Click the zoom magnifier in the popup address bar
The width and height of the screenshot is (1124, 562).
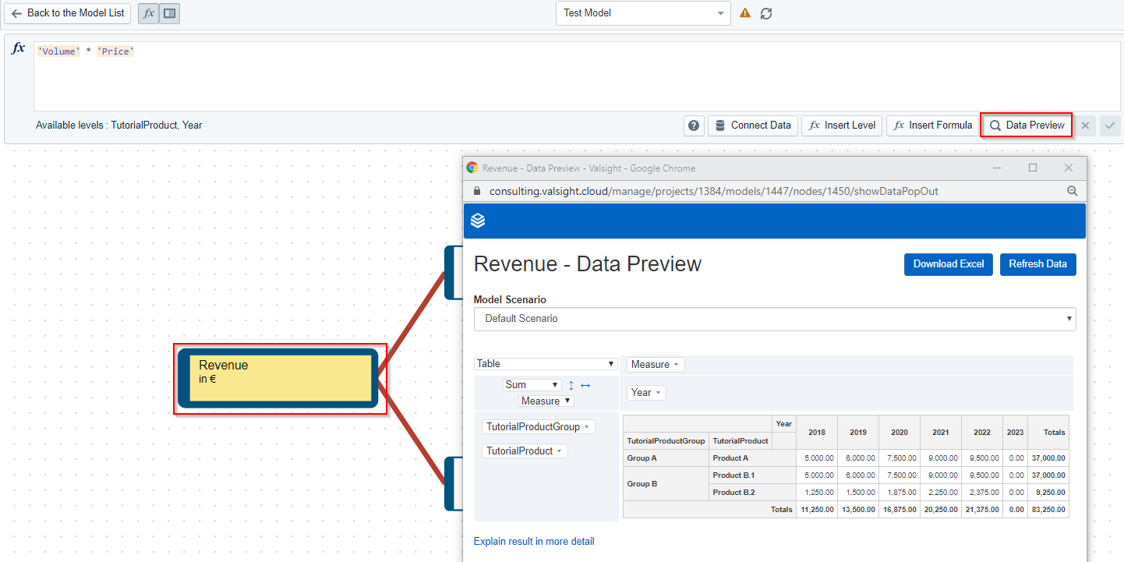[x=1072, y=191]
